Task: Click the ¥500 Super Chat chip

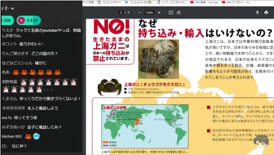Action: [6, 20]
